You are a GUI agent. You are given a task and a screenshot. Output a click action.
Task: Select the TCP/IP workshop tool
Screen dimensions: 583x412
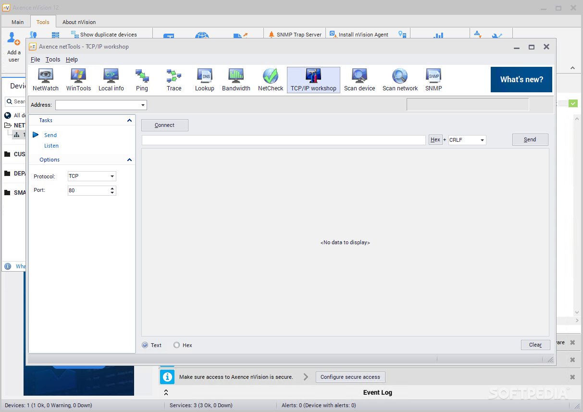tap(313, 80)
